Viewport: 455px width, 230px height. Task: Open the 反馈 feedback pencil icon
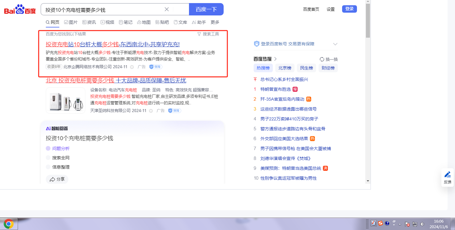[x=447, y=174]
